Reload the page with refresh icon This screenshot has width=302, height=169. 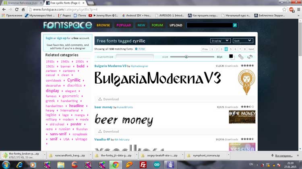pyautogui.click(x=17, y=9)
